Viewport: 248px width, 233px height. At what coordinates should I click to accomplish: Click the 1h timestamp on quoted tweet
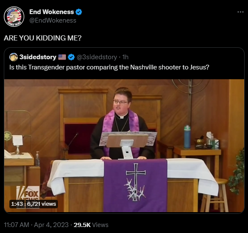click(x=125, y=57)
